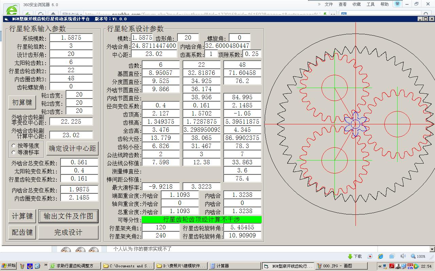Screen dimensions: 435x271
Task: Click the green 行星齿轮齿顶经计算不干涉 status bar
Action: [202, 220]
